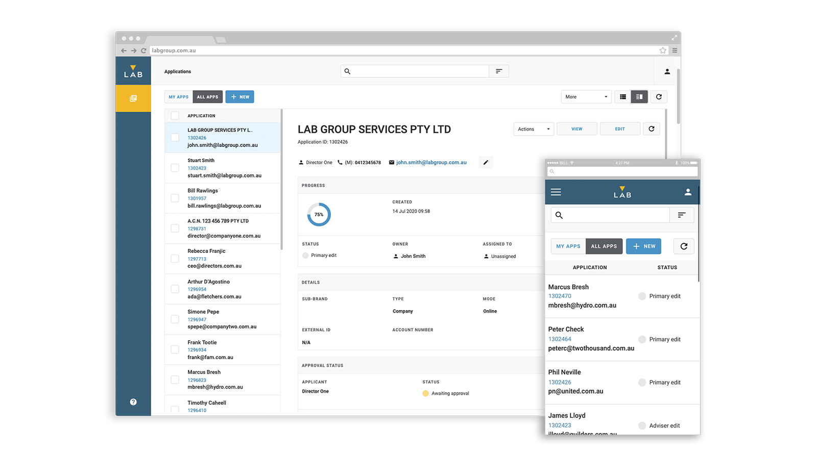Open the mobile hamburger menu

pos(556,192)
